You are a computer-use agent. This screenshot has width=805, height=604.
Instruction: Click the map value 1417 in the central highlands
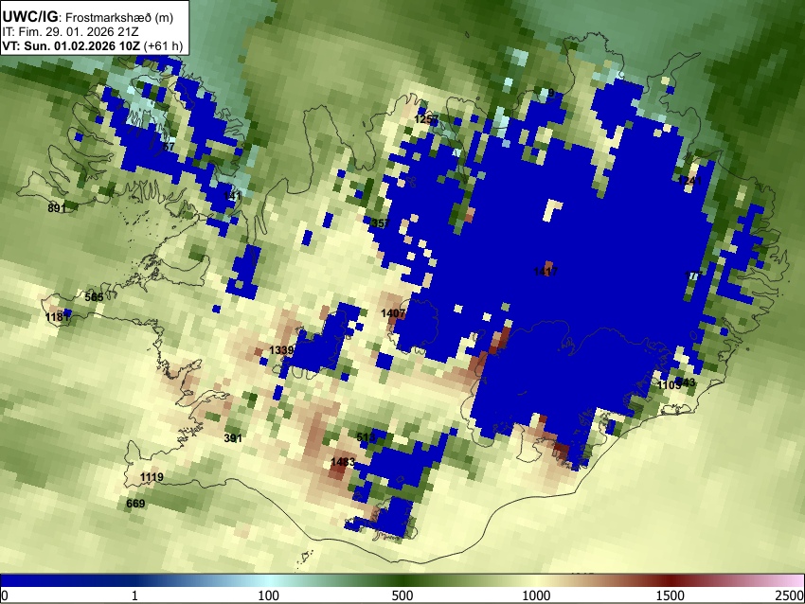pos(546,272)
